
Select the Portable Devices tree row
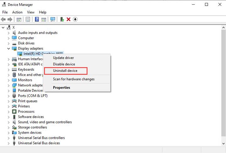click(30, 90)
